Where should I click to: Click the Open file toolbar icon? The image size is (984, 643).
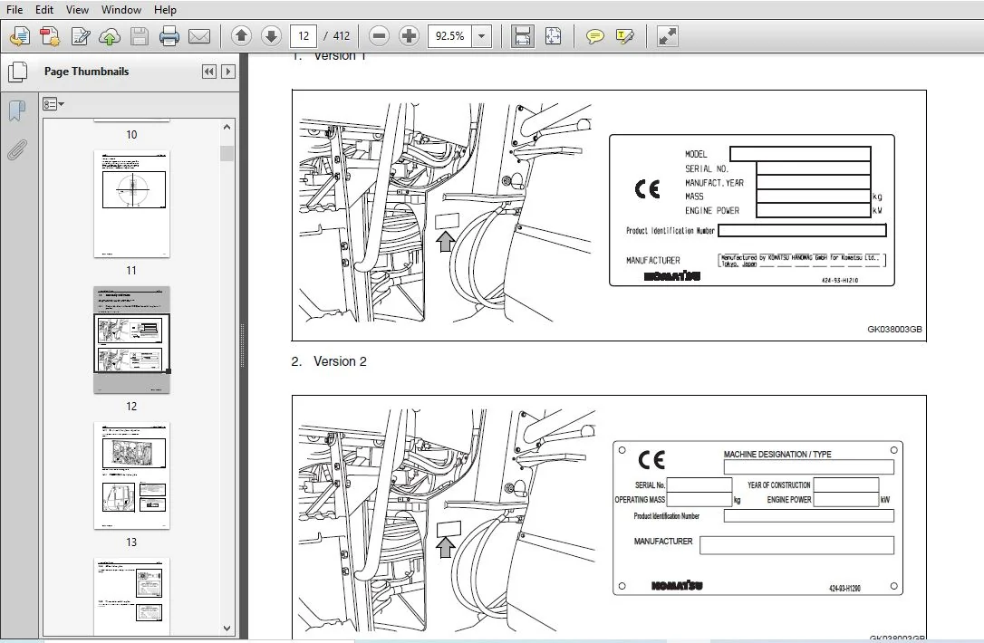pos(19,36)
